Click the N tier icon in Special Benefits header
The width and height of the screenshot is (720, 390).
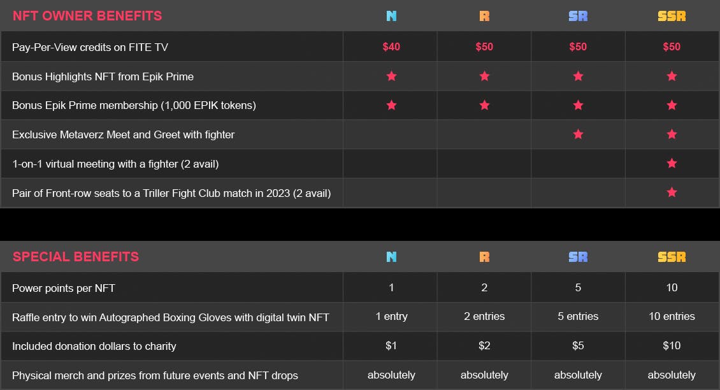coord(391,257)
